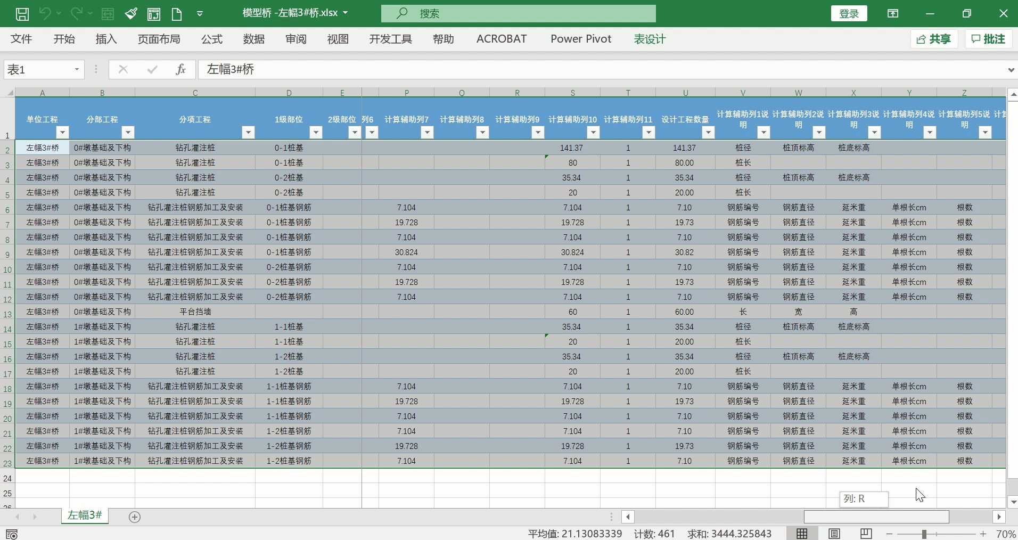Image resolution: width=1018 pixels, height=540 pixels.
Task: Switch to the ACROBAT tab
Action: [502, 39]
